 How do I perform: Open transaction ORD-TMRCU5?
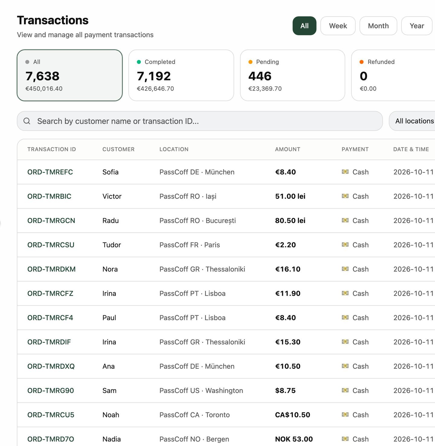(x=51, y=415)
